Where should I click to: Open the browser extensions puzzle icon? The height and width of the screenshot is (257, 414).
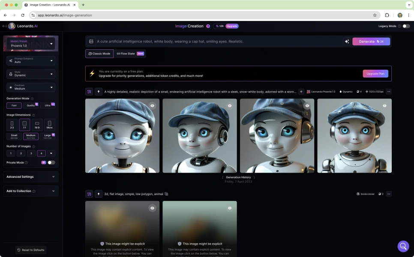(x=387, y=15)
